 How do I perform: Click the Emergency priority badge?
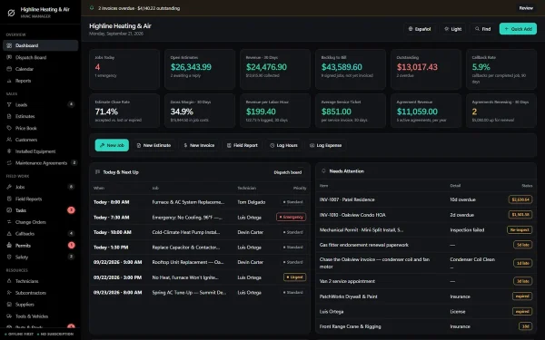tap(292, 218)
